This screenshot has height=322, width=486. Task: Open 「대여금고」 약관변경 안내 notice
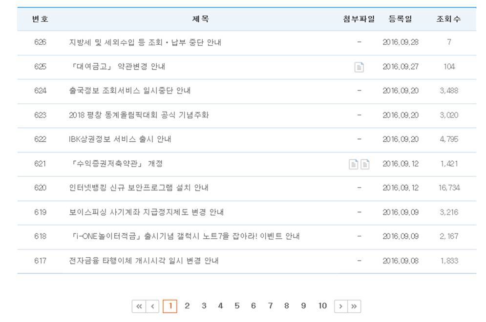(117, 66)
